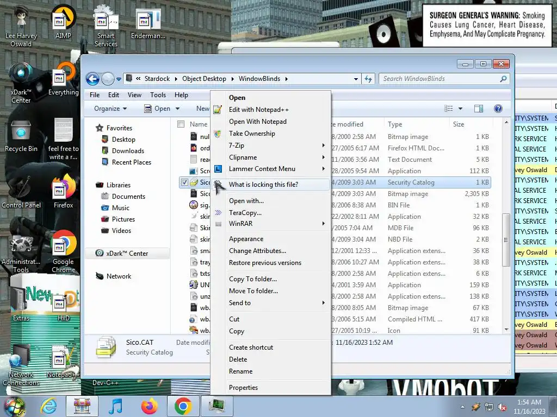Viewport: 557px width, 417px height.
Task: Launch xDark Center from the desktop
Action: 21,83
